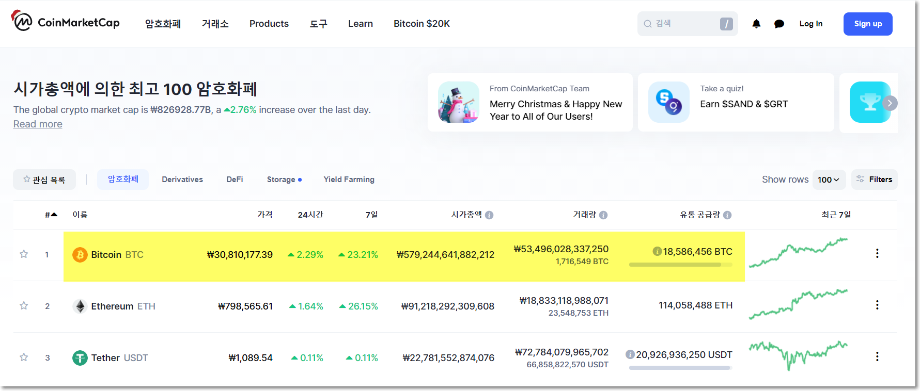
Task: Open the Filters button
Action: 875,180
